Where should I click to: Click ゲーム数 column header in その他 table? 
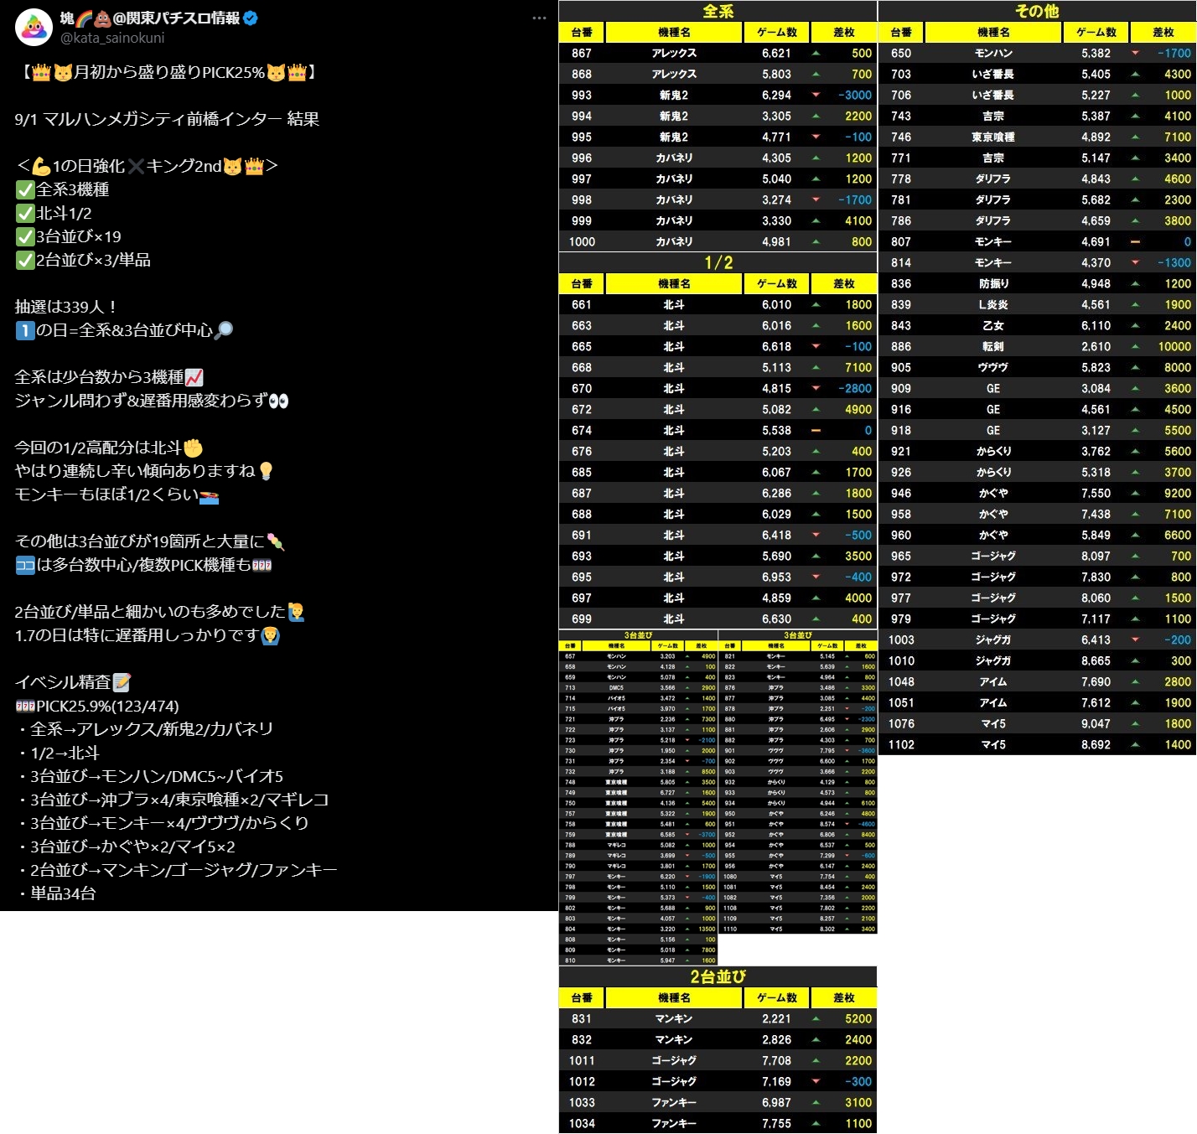click(x=1096, y=32)
